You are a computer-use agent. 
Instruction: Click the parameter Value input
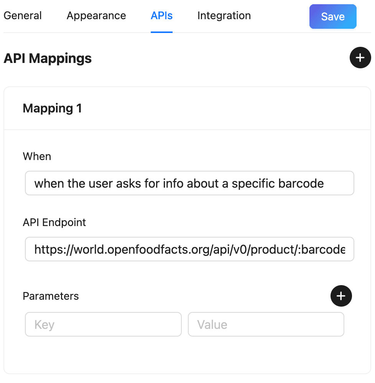tap(266, 325)
